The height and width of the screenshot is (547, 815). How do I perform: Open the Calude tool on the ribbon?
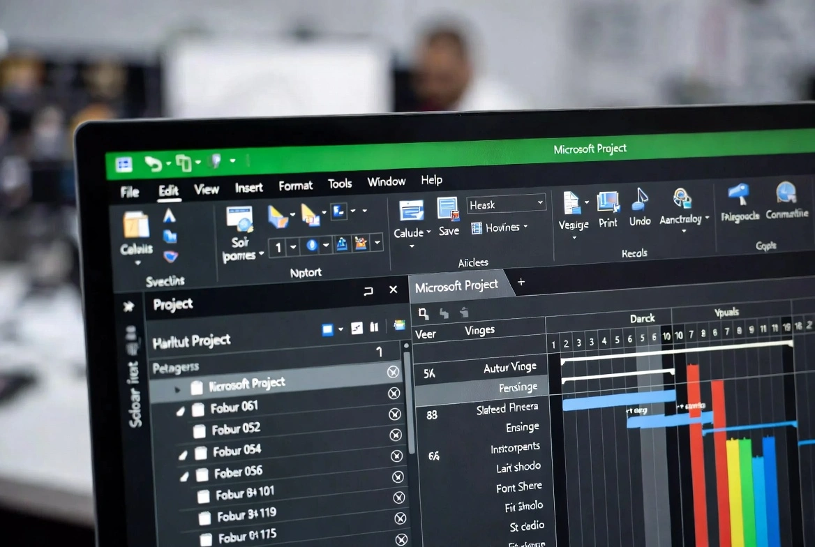pyautogui.click(x=410, y=216)
